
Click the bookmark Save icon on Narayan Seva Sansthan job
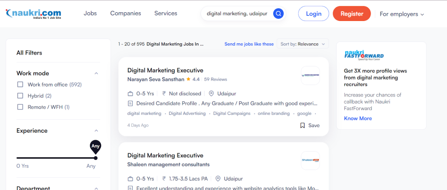point(303,125)
